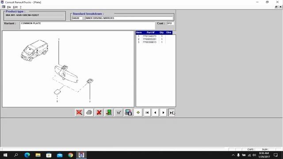The width and height of the screenshot is (283, 159).
Task: Open Windows taskbar search
Action: [x=16, y=155]
